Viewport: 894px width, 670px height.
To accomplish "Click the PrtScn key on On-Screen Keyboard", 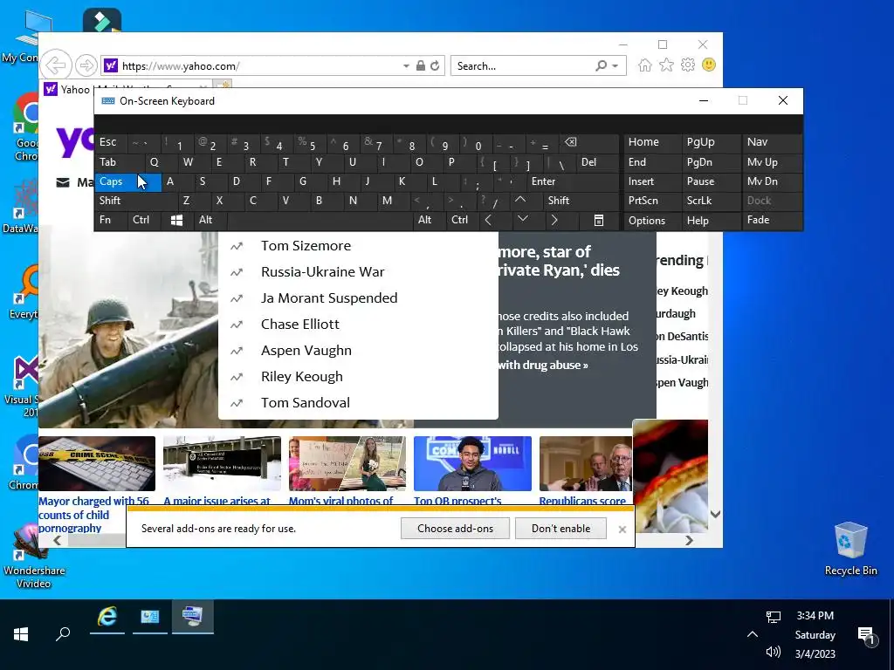I will pos(652,201).
